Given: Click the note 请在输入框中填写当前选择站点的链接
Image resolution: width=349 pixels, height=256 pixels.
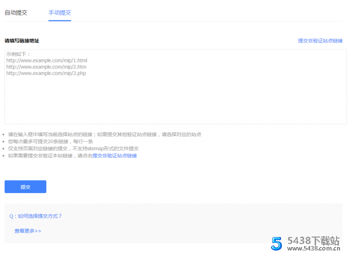Looking at the screenshot, I should pos(105,134).
